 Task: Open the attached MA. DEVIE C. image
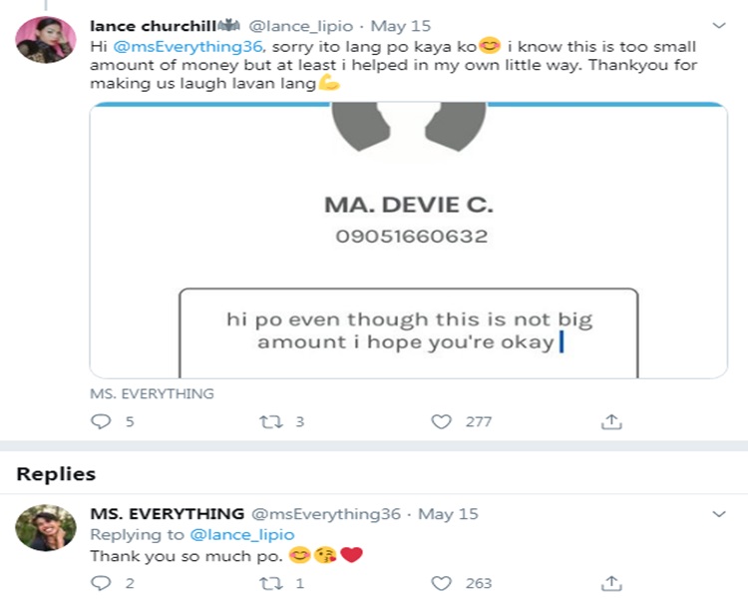click(x=409, y=241)
